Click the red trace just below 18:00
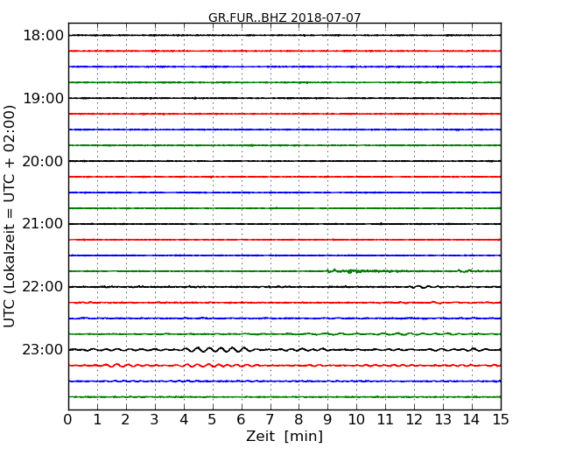569x455 pixels. [284, 51]
